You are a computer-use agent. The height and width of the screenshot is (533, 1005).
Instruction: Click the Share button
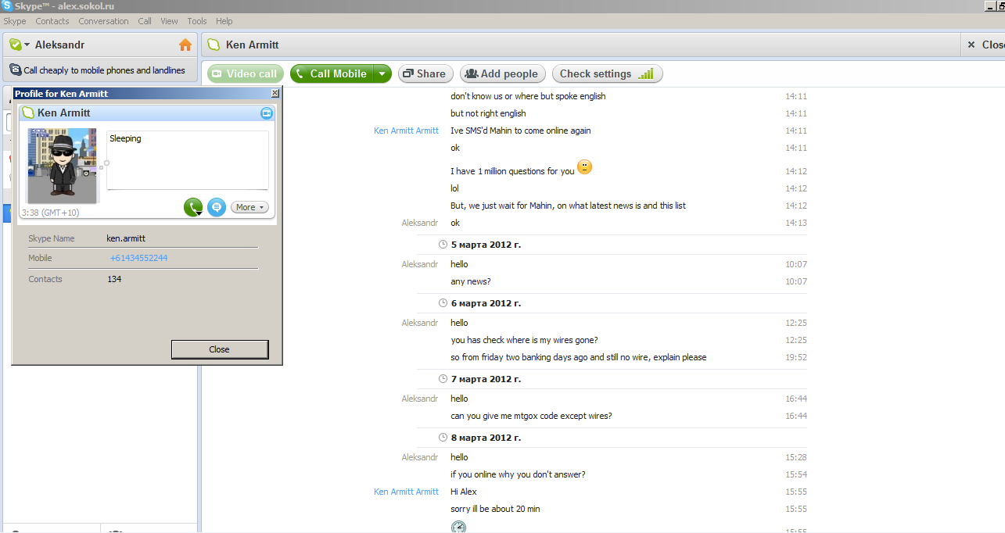pyautogui.click(x=425, y=73)
